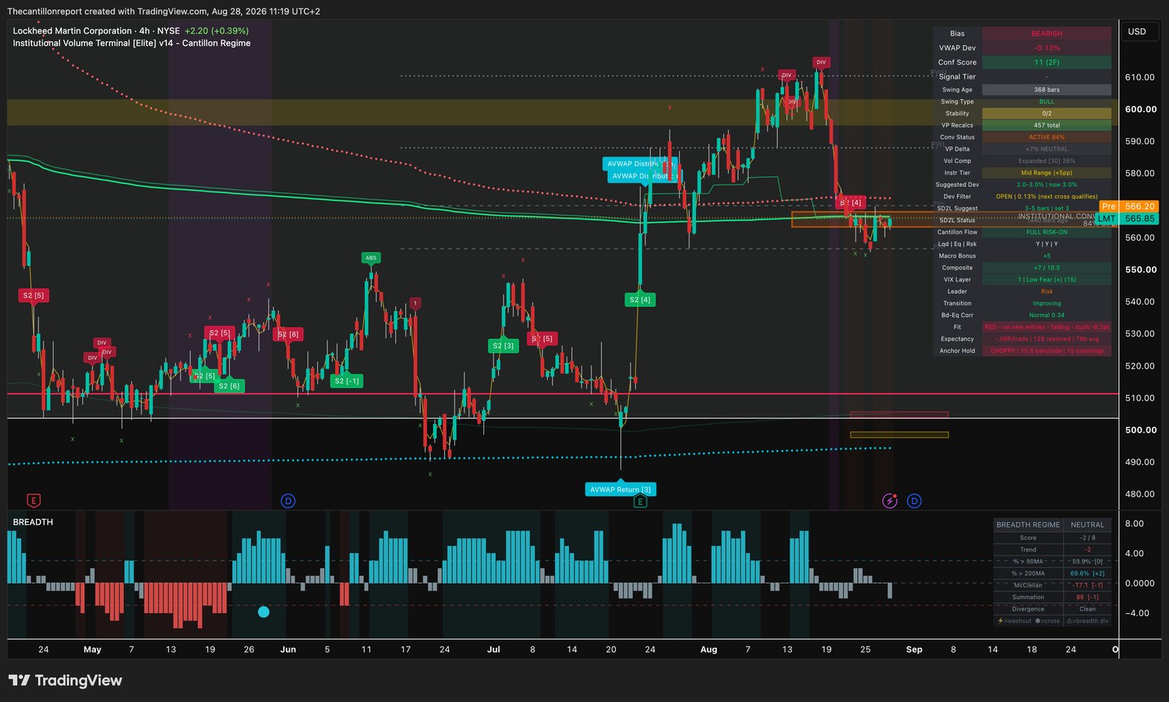Click the 480.00 price axis label
Viewport: 1169px width, 702px height.
(1140, 494)
